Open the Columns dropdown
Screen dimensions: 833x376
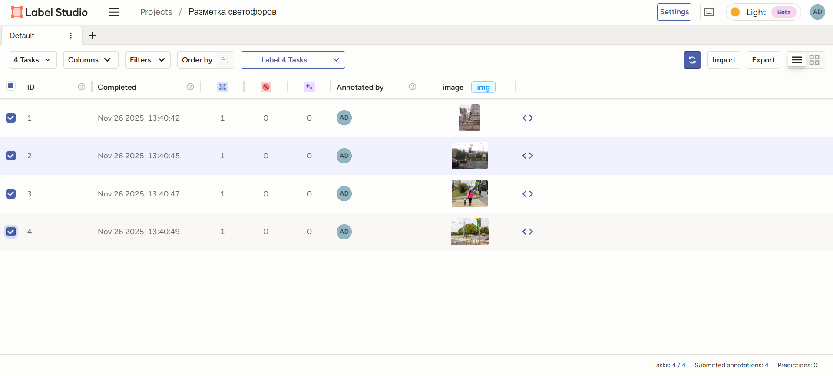coord(90,60)
